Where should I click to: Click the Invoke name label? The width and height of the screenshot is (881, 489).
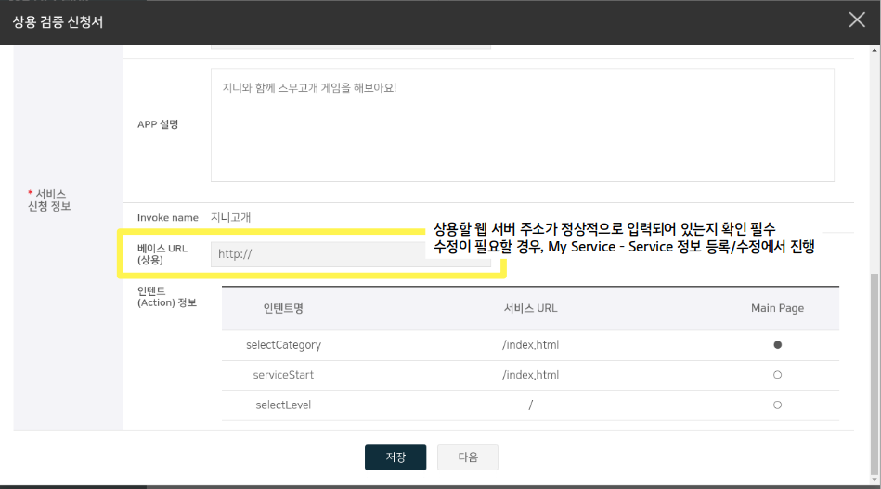pyautogui.click(x=168, y=217)
